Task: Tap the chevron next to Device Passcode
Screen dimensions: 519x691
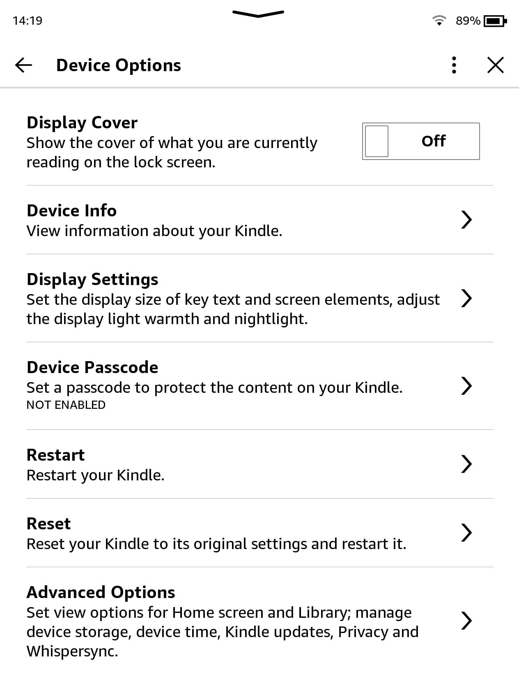Action: tap(466, 386)
